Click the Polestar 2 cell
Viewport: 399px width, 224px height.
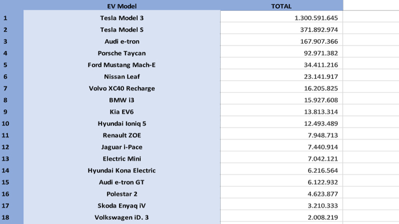click(x=122, y=194)
